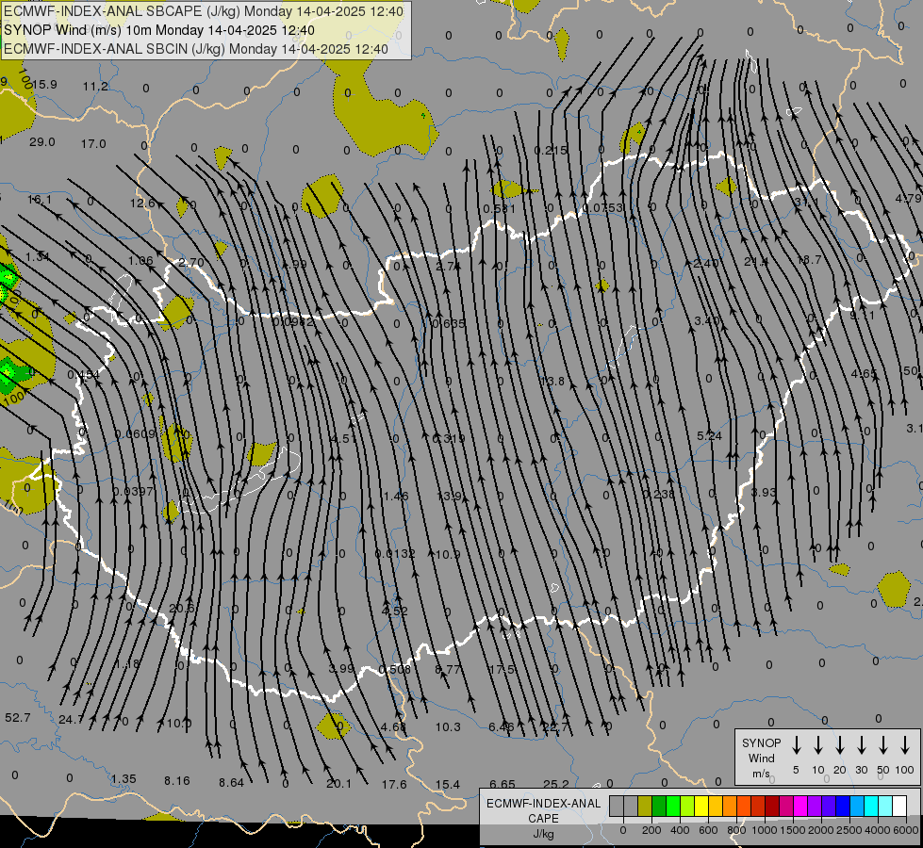
Task: Click the map value 0.508
Action: (x=394, y=669)
